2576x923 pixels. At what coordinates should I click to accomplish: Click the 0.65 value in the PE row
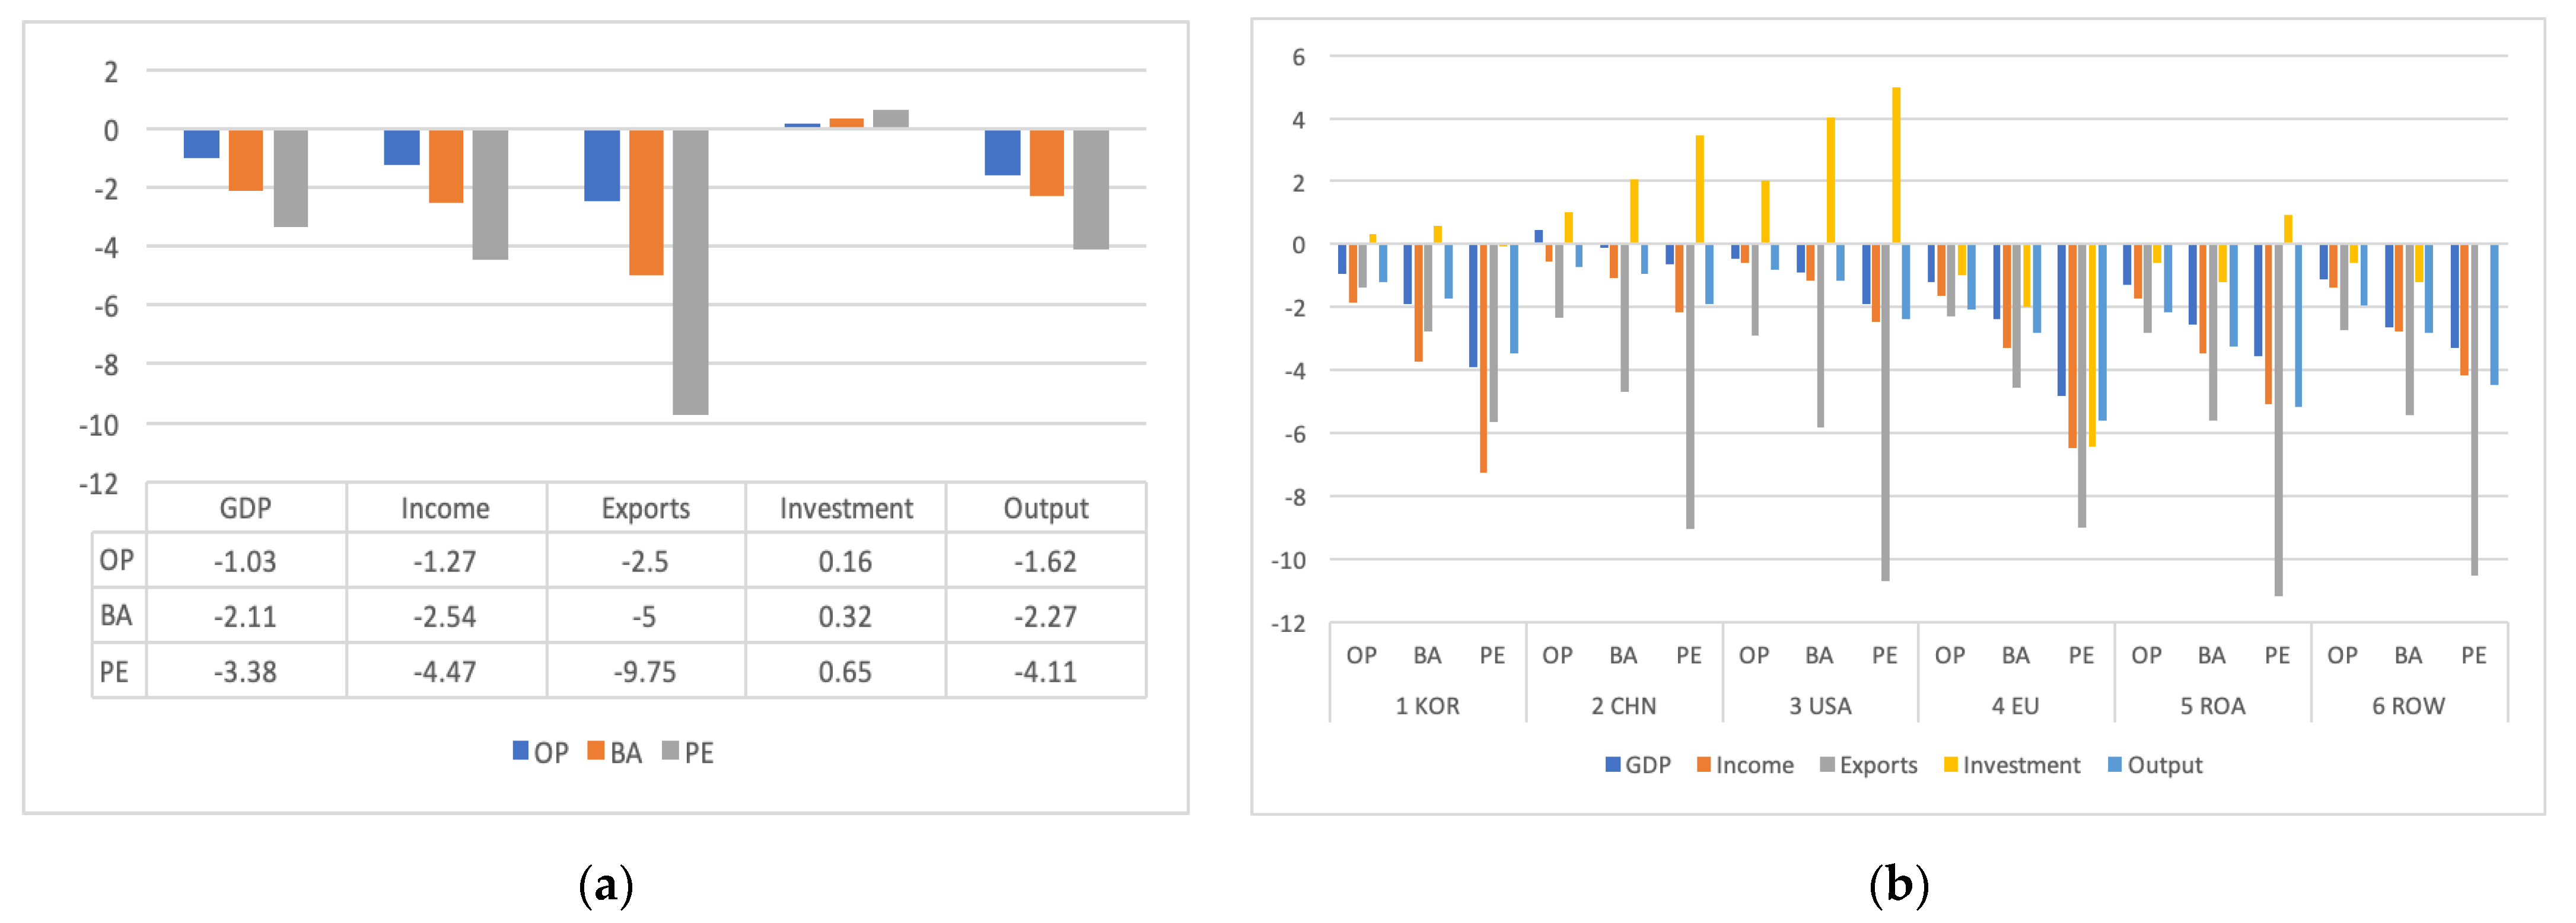[x=845, y=671]
